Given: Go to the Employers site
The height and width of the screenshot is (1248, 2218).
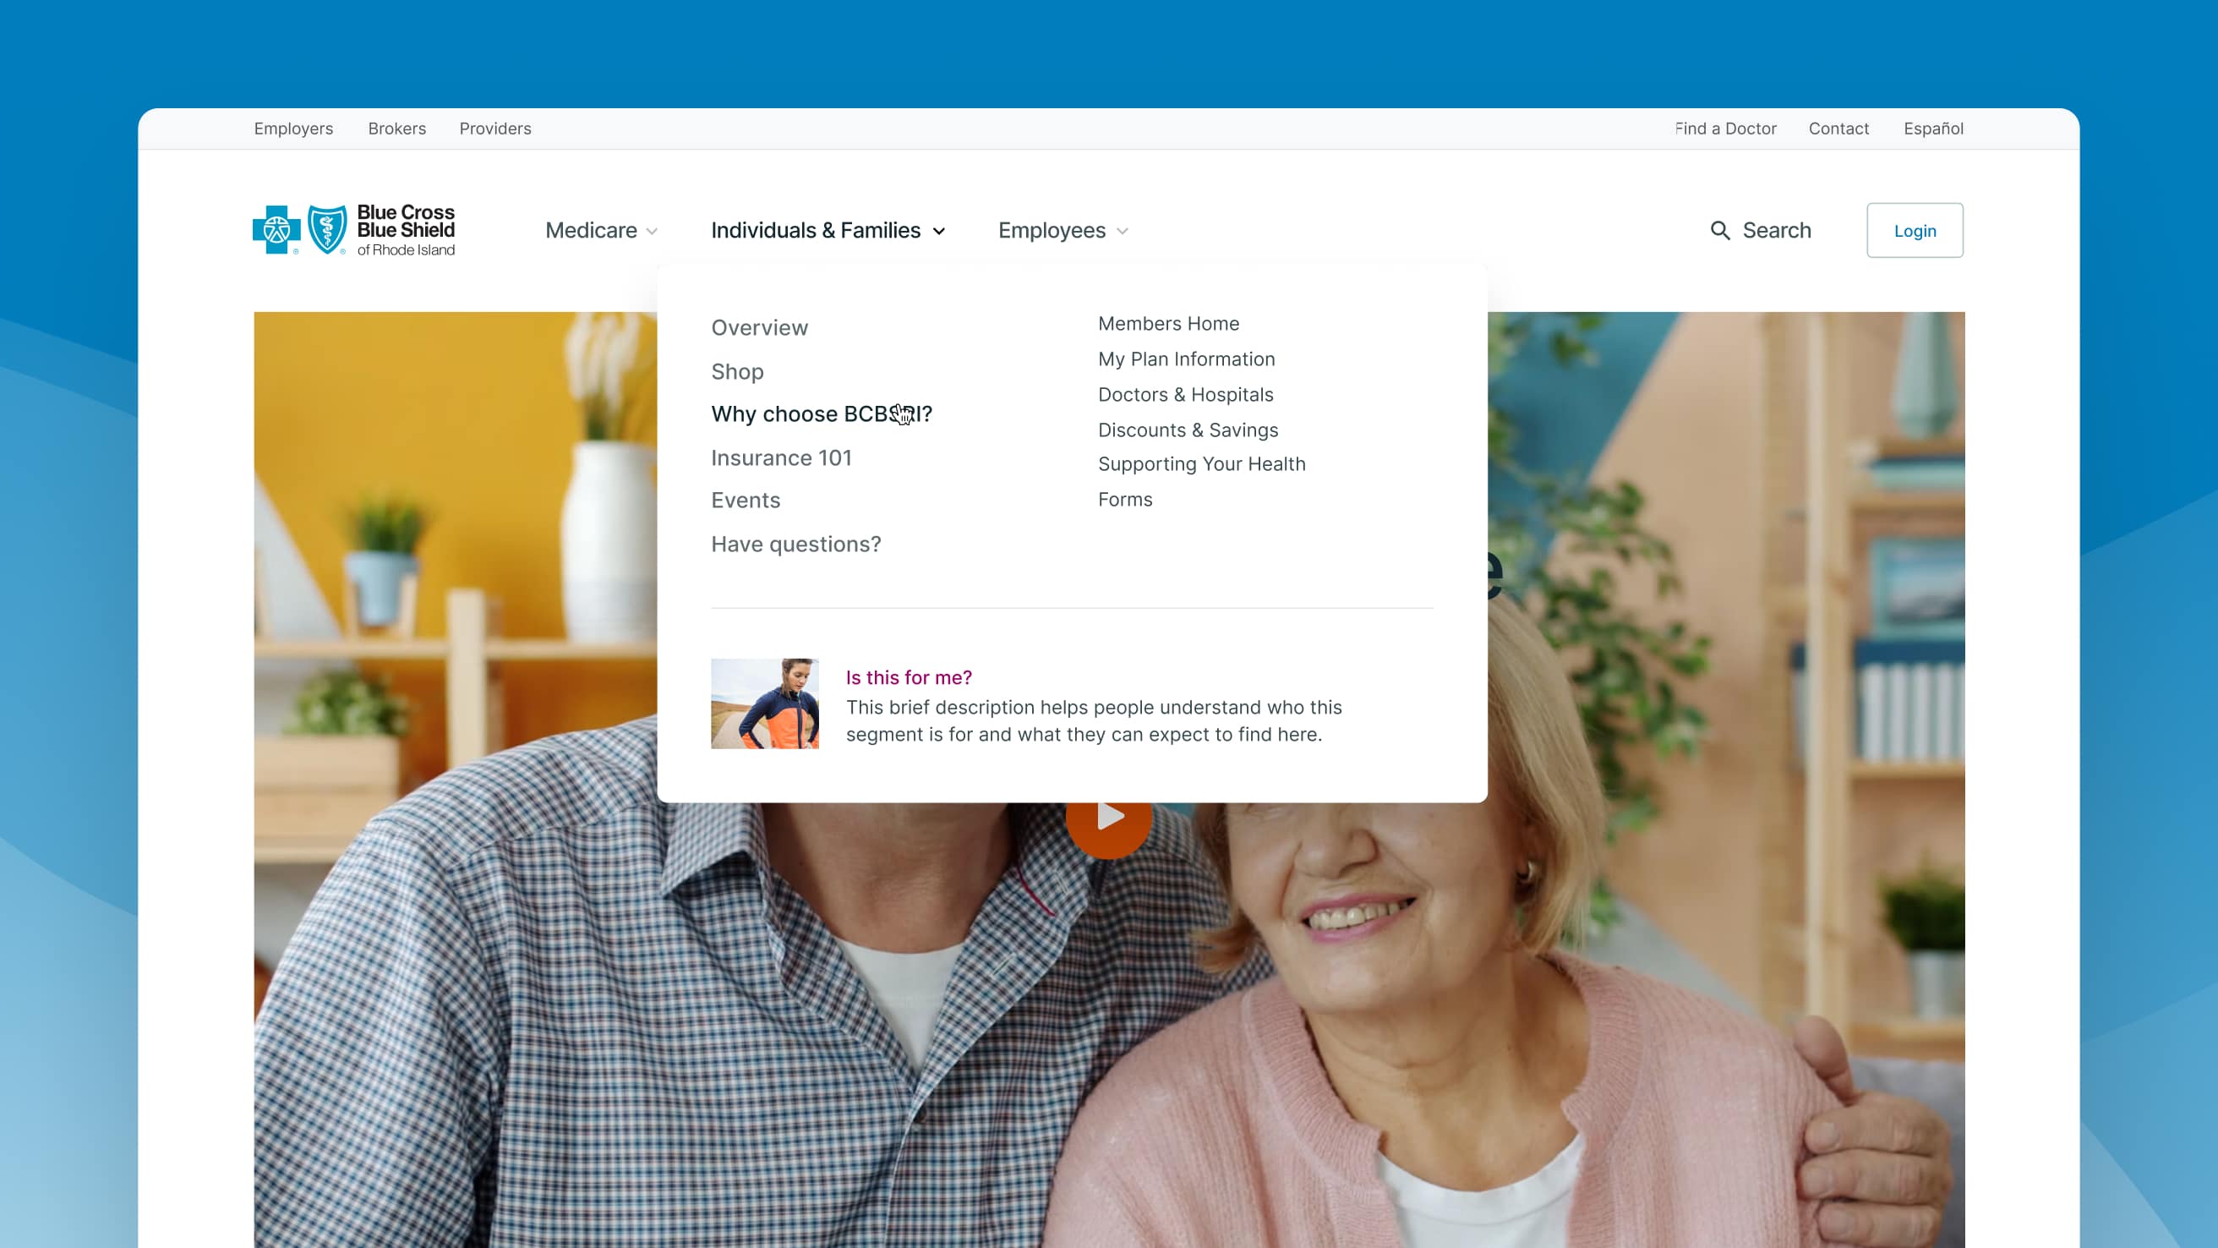Looking at the screenshot, I should click(x=293, y=129).
